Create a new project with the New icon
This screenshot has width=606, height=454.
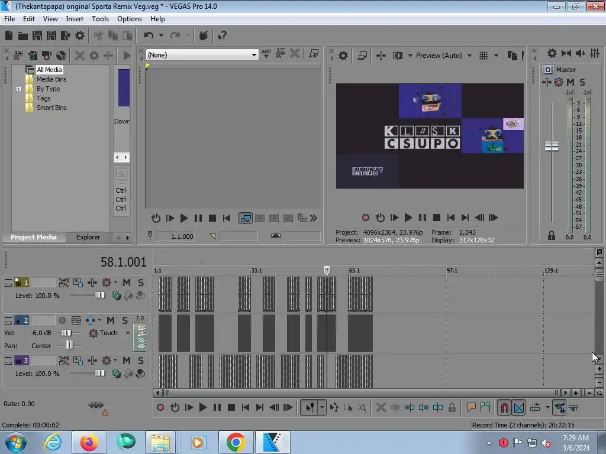pyautogui.click(x=9, y=35)
